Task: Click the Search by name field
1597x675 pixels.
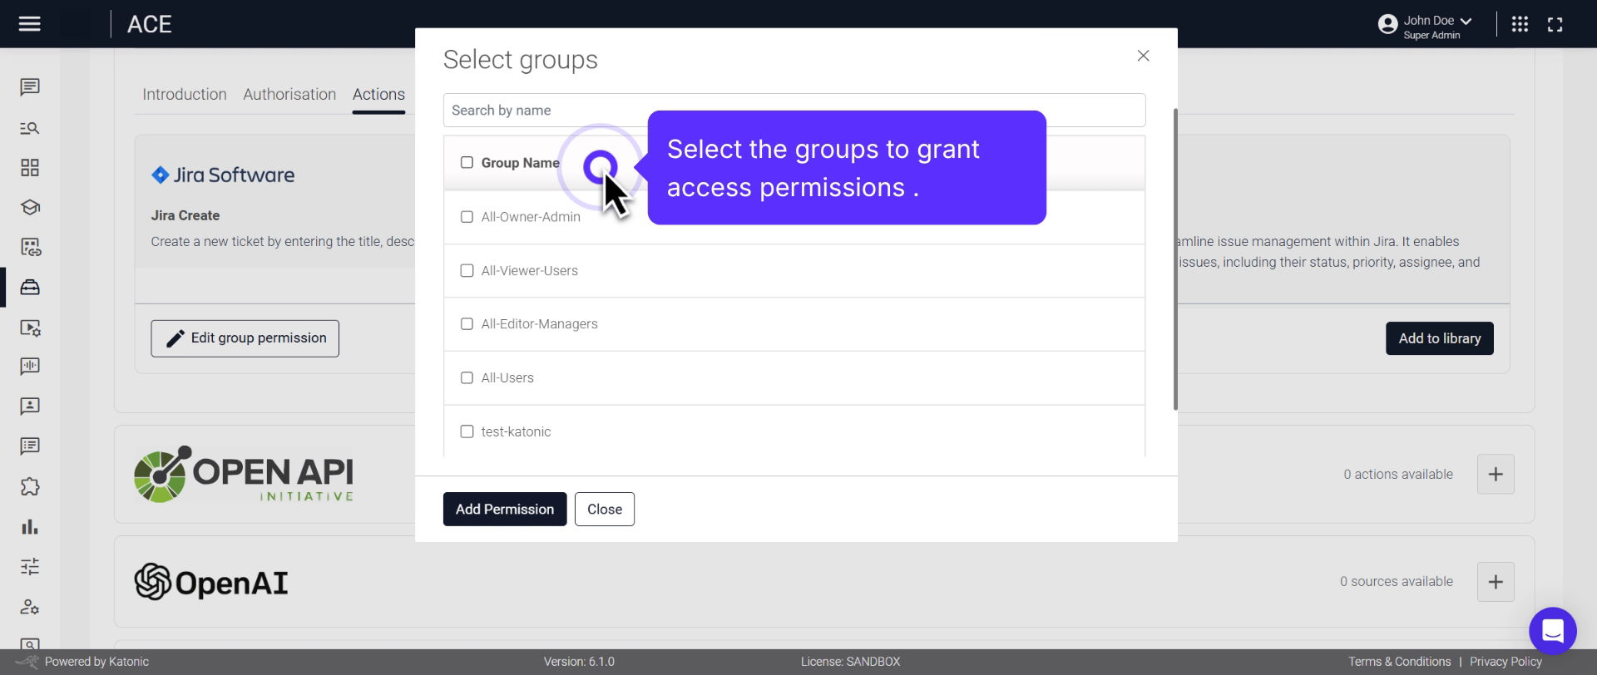Action: point(794,111)
